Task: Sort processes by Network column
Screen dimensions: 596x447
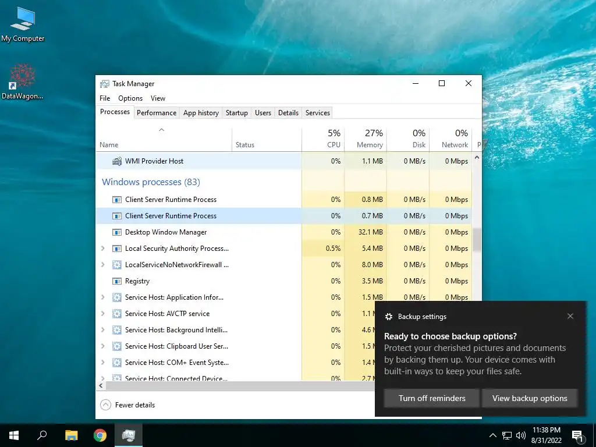Action: point(451,140)
